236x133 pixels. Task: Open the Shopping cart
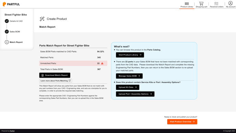201,5
